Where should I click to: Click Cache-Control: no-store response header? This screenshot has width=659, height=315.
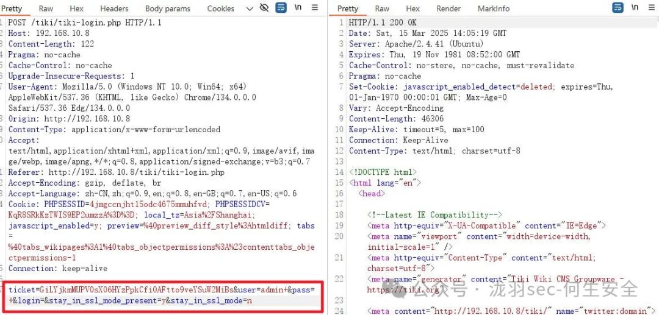click(461, 65)
